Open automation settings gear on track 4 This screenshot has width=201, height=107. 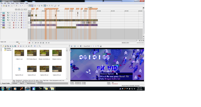tap(21, 20)
